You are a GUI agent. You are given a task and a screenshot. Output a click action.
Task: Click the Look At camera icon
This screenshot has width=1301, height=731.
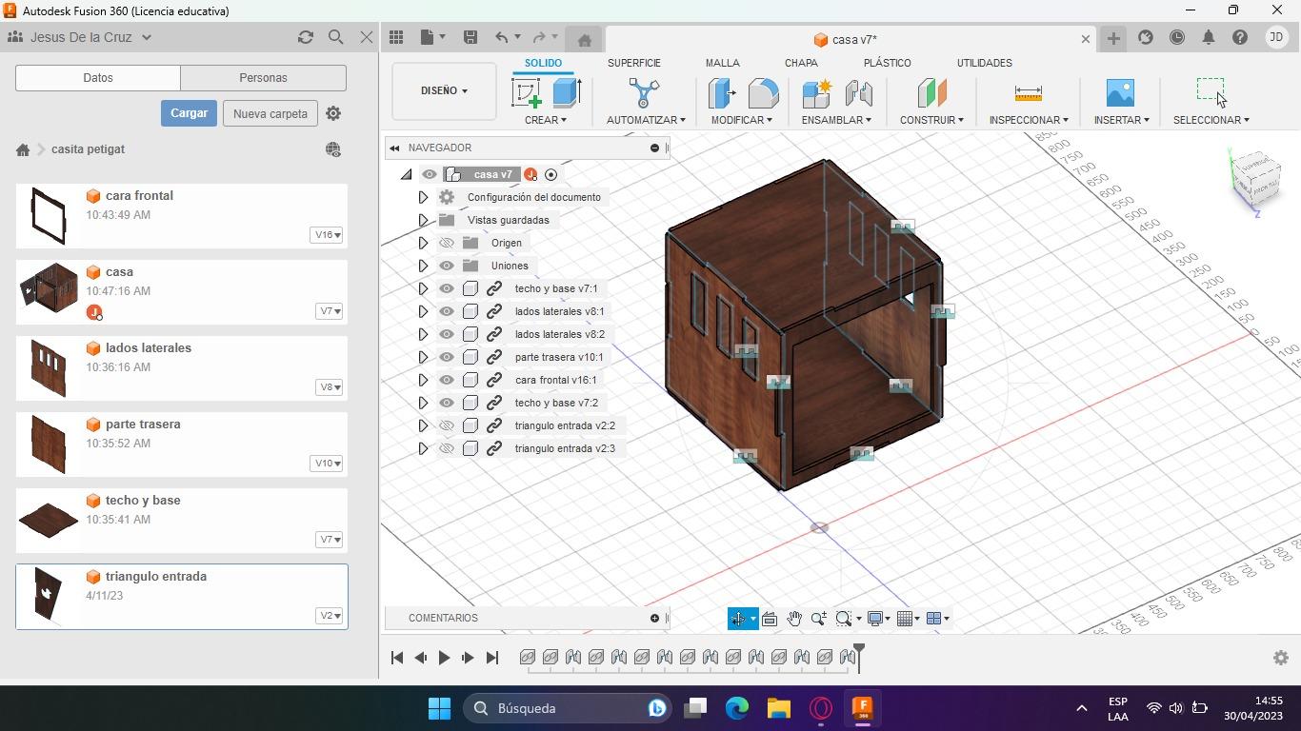(770, 619)
